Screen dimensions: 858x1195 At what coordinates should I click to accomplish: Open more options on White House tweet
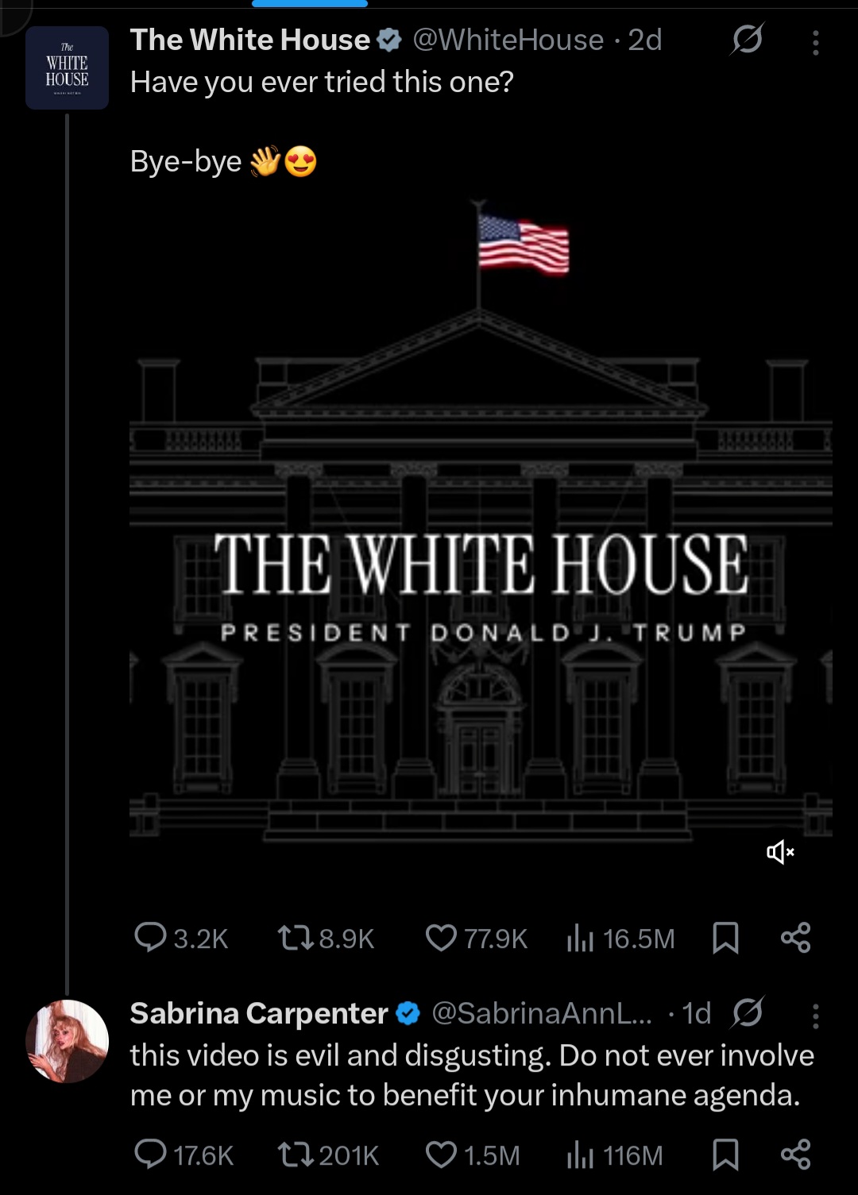click(817, 40)
